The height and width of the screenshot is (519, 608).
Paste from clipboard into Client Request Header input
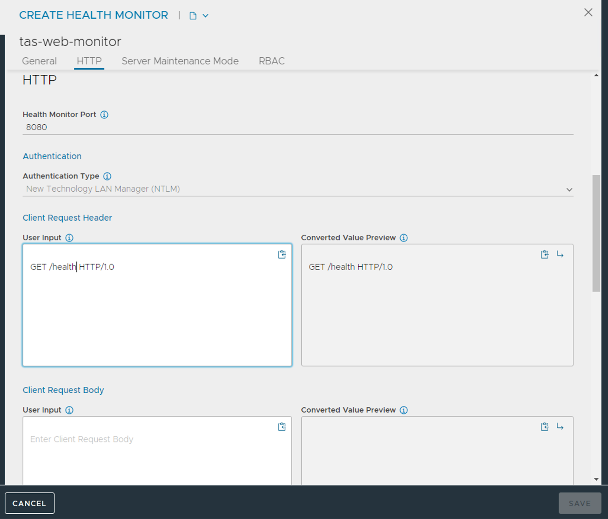tap(282, 254)
